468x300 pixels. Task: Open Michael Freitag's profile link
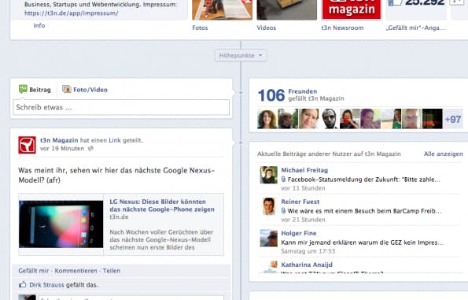(304, 170)
